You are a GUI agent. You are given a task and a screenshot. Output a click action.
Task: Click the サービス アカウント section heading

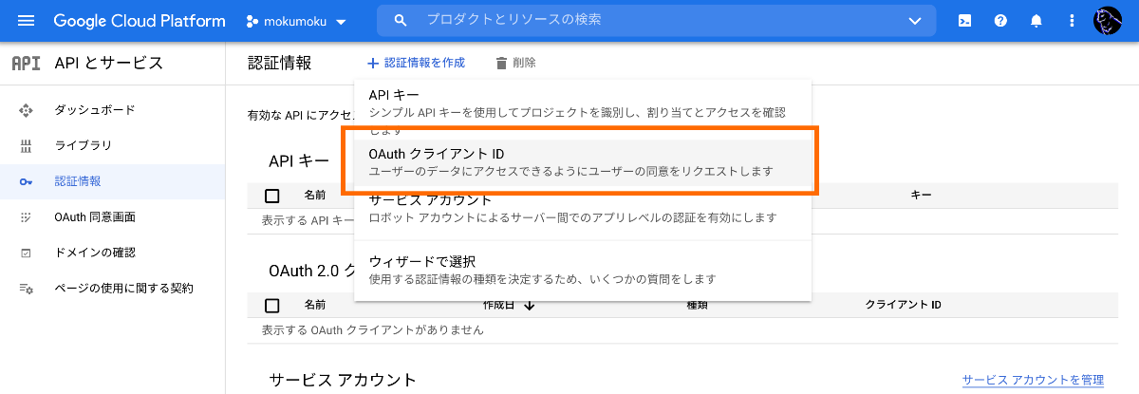343,380
